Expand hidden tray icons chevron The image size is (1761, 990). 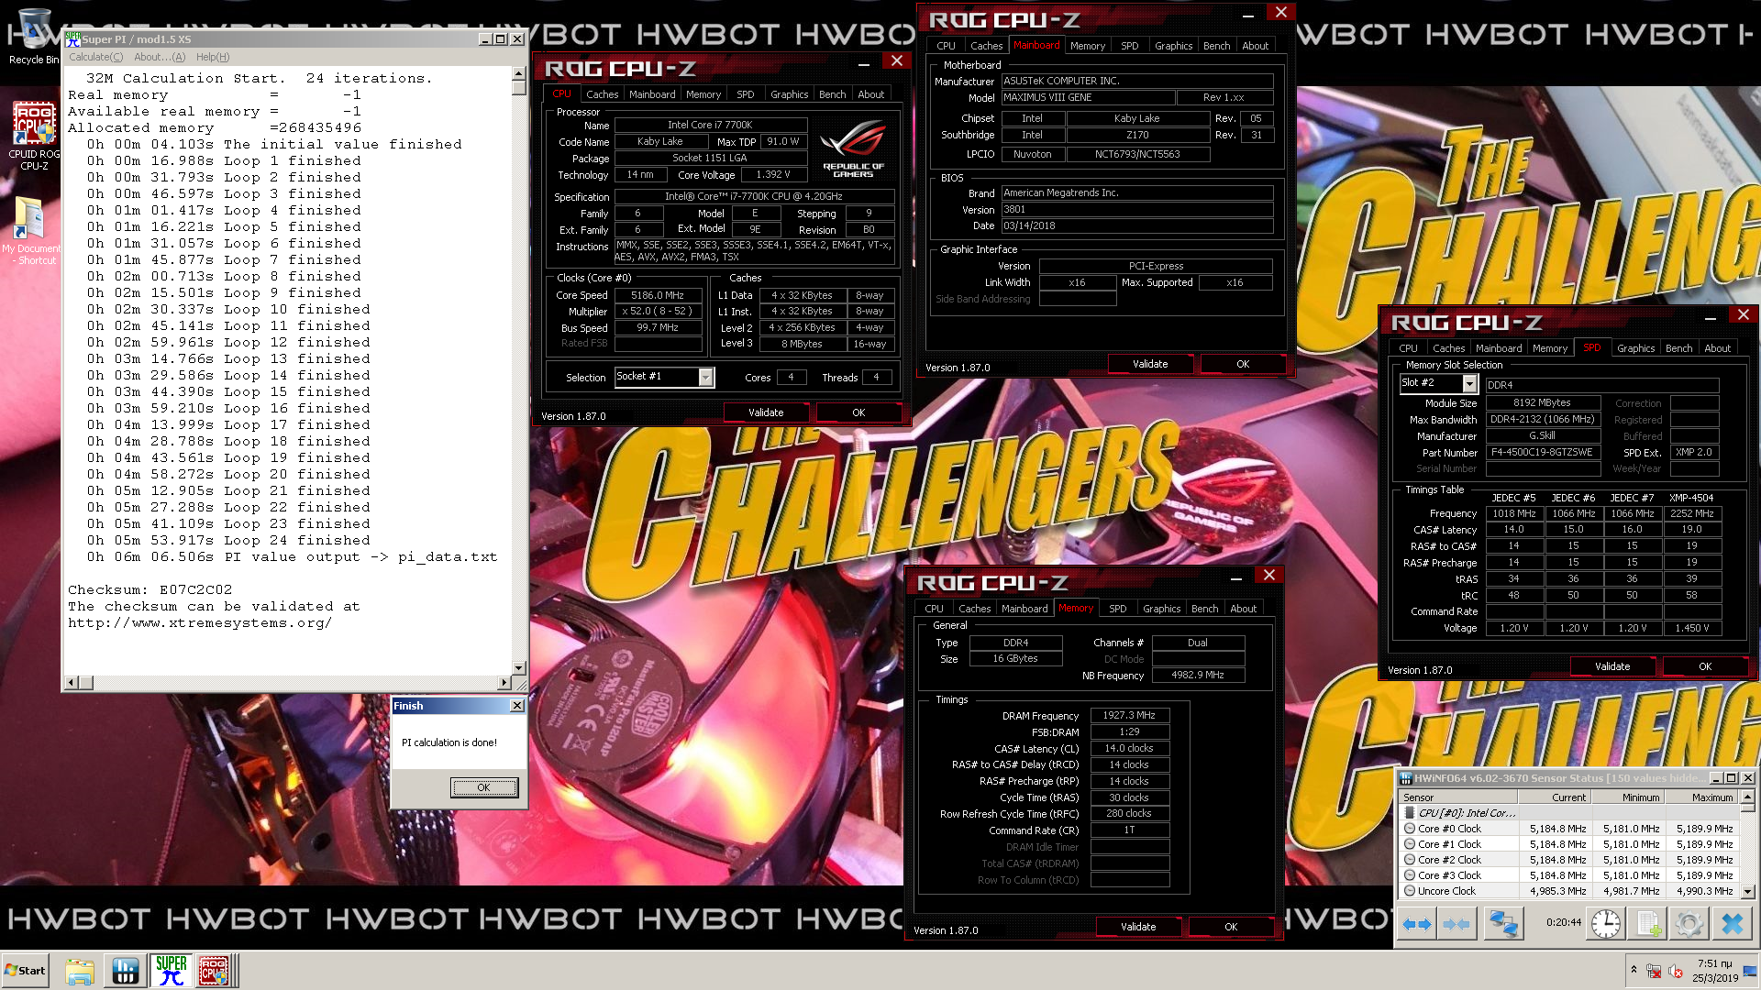click(1633, 969)
